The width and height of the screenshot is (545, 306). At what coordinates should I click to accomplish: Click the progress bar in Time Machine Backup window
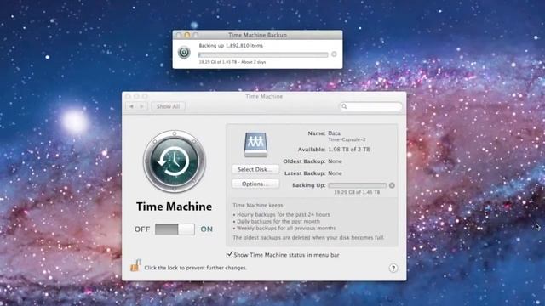[263, 54]
